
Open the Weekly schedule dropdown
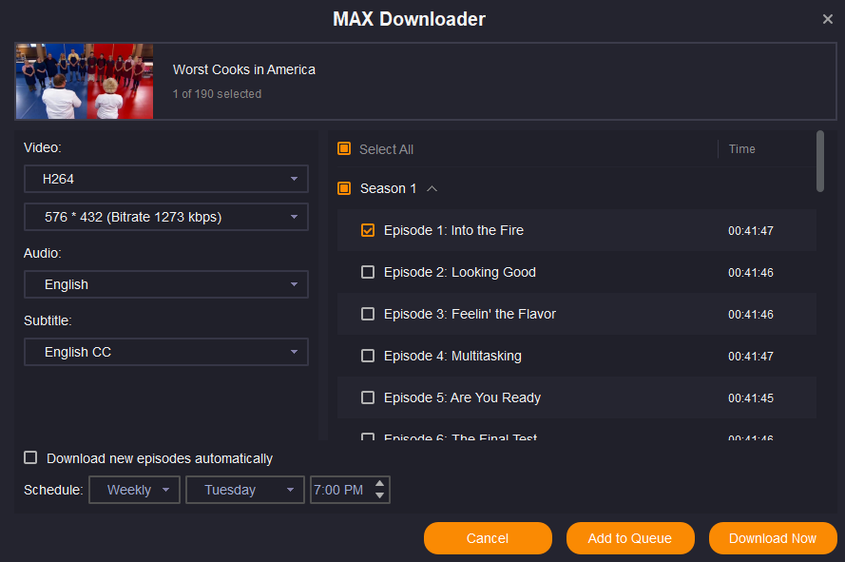[x=134, y=490]
